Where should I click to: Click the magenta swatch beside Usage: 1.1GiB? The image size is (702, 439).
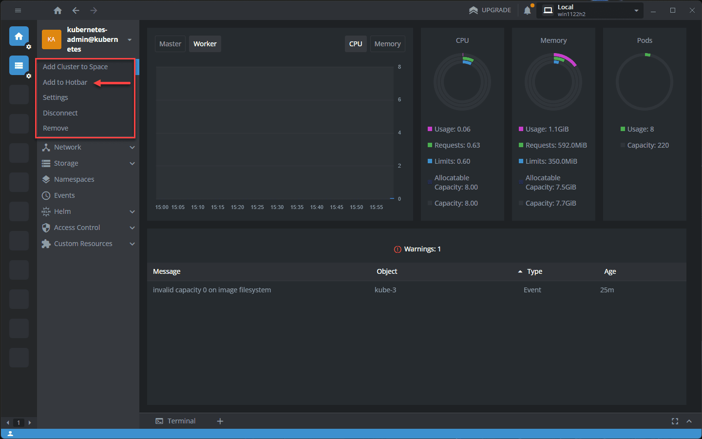coord(521,129)
